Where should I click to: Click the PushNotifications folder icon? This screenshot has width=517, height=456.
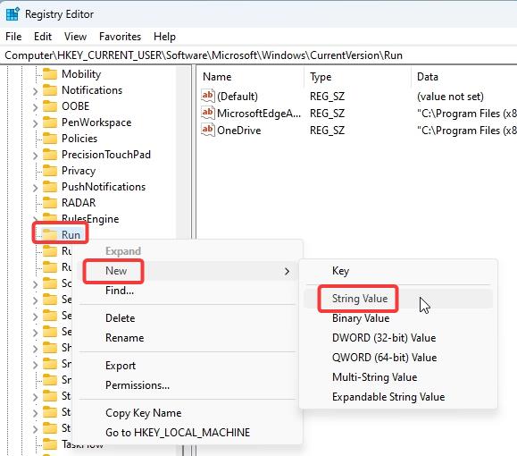(x=50, y=187)
